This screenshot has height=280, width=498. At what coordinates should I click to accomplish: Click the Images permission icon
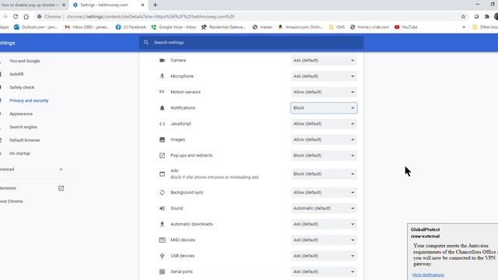click(x=162, y=140)
